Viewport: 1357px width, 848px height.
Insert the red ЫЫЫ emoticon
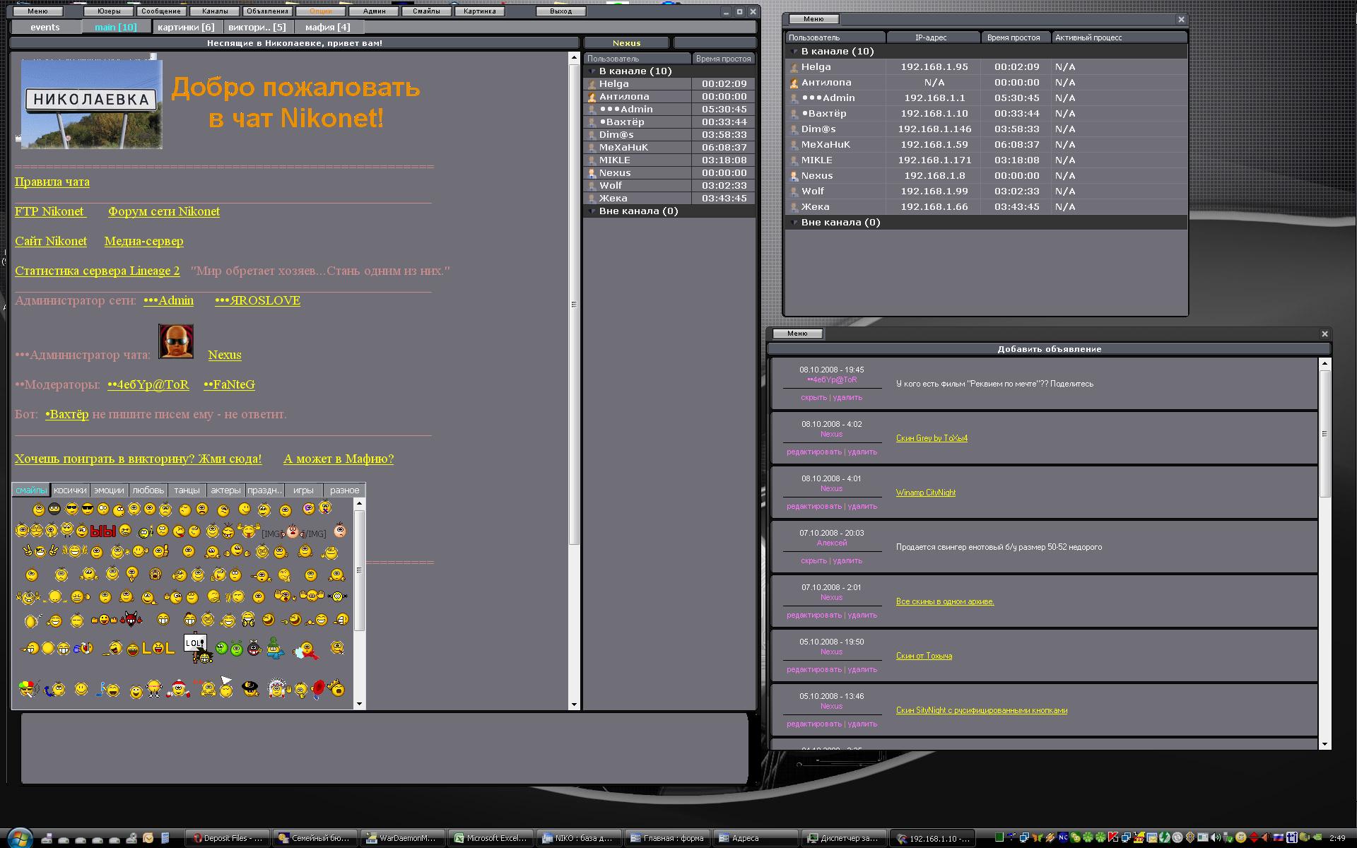point(103,531)
